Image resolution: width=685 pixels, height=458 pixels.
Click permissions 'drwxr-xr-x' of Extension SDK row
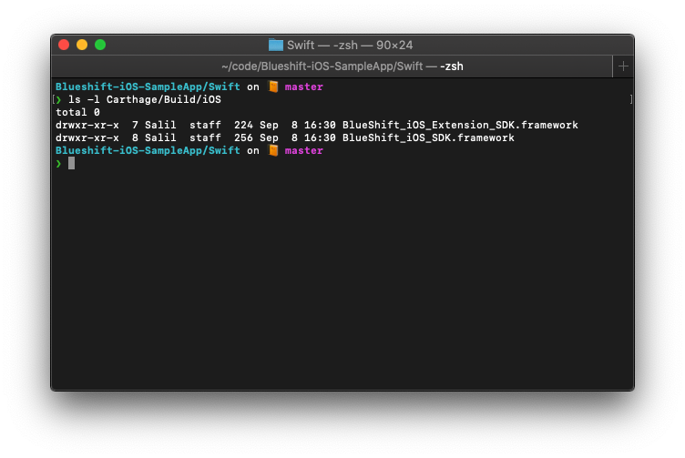pos(87,126)
